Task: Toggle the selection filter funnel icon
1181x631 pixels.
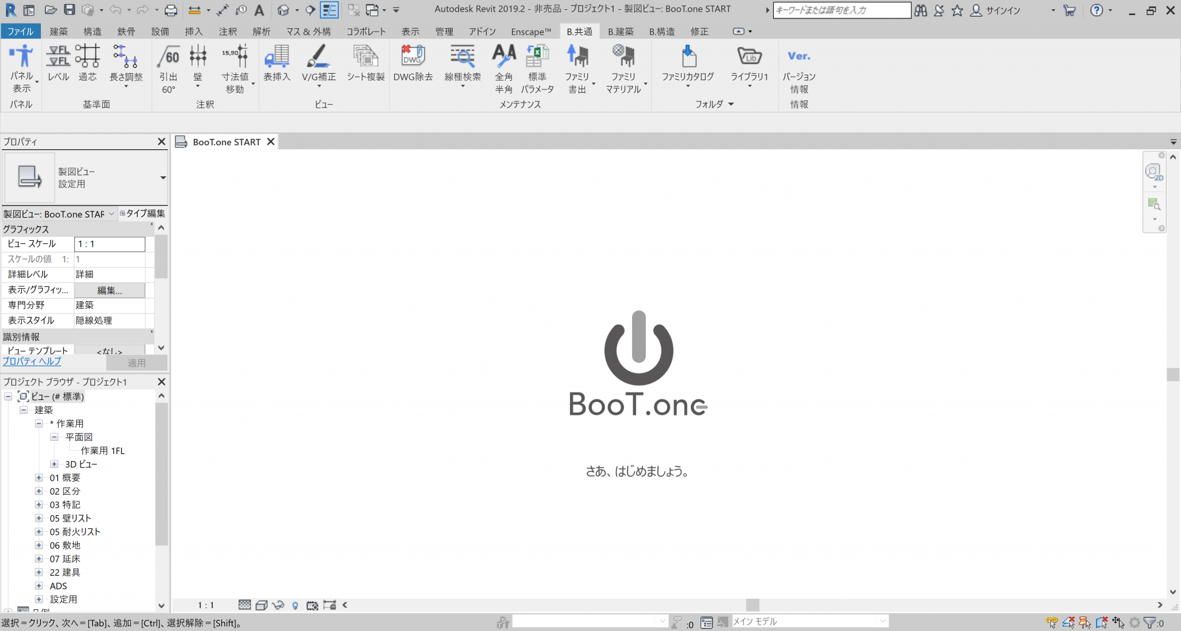Action: click(1150, 622)
